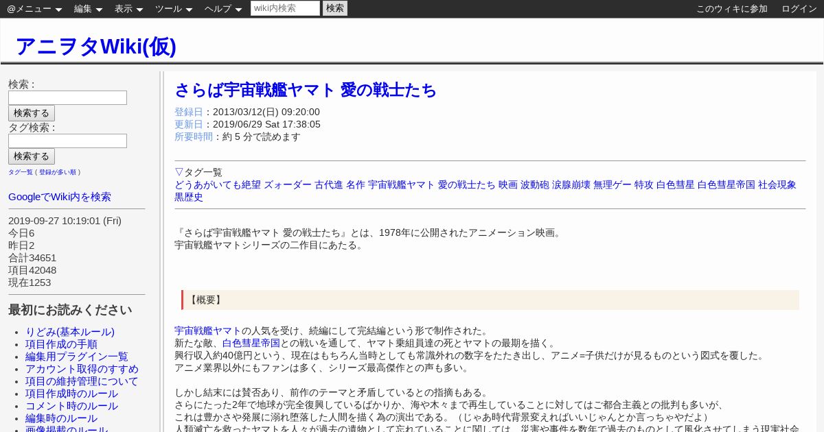Open 項目作成の手順 link
This screenshot has width=824, height=432.
[61, 344]
